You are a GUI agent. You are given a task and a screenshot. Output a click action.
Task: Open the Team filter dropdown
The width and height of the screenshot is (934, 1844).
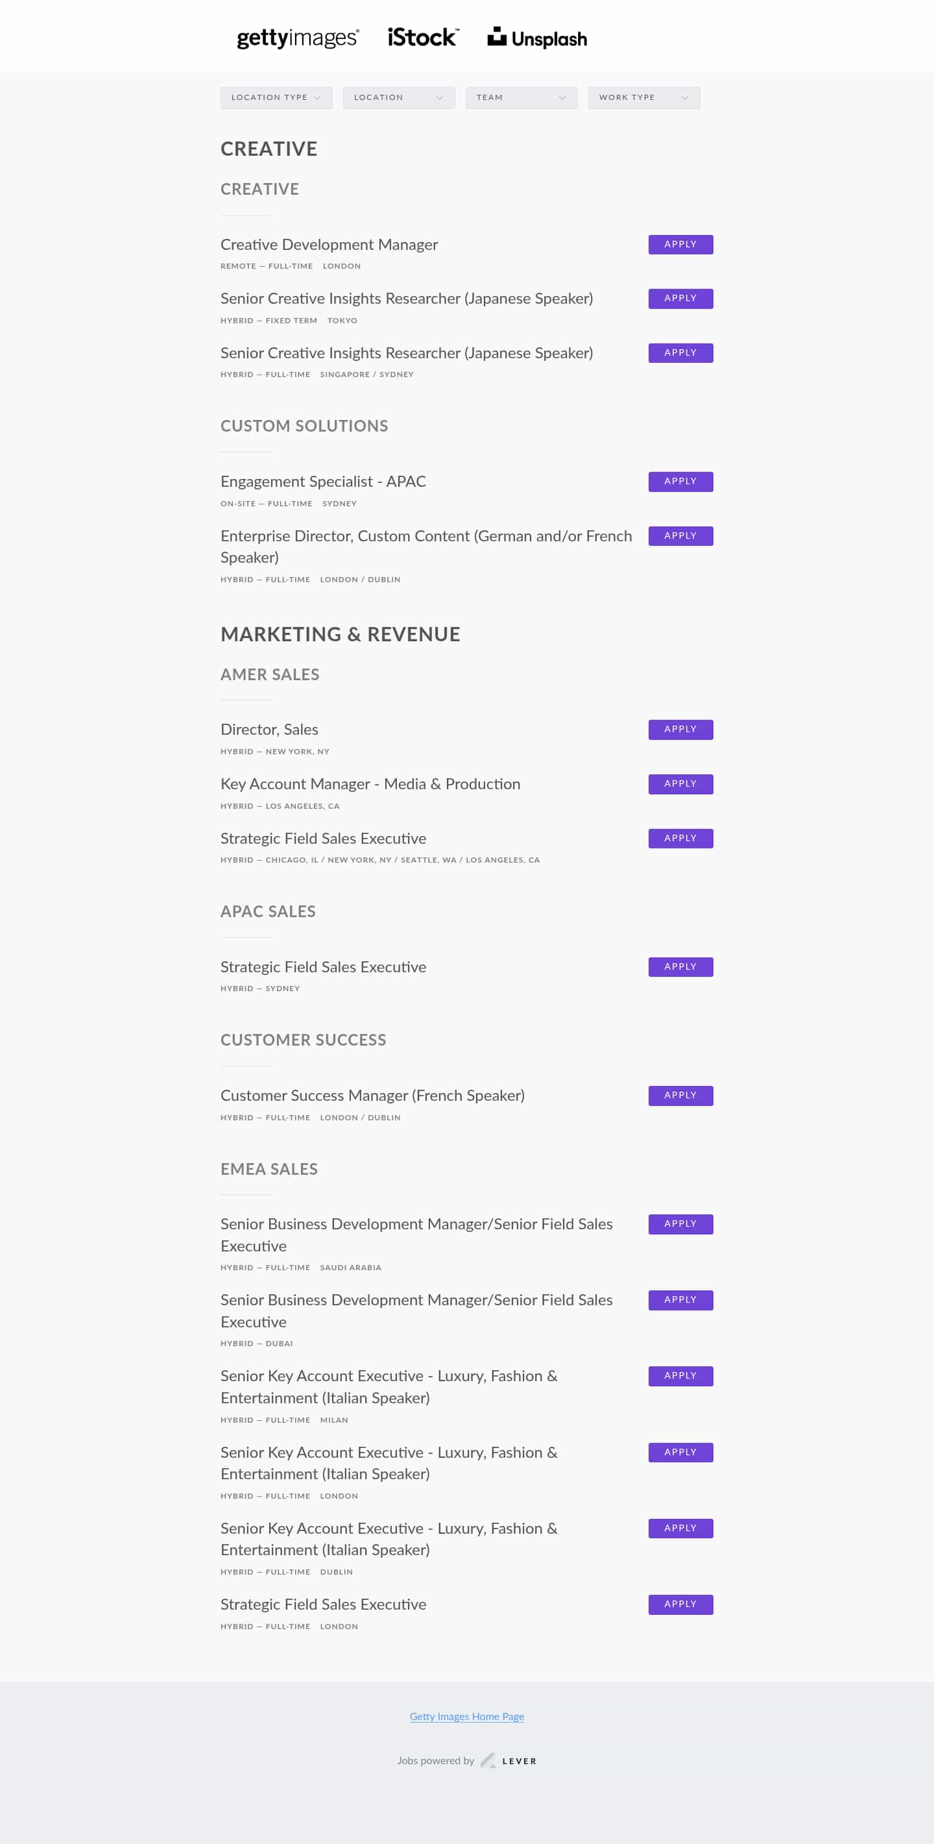[521, 97]
